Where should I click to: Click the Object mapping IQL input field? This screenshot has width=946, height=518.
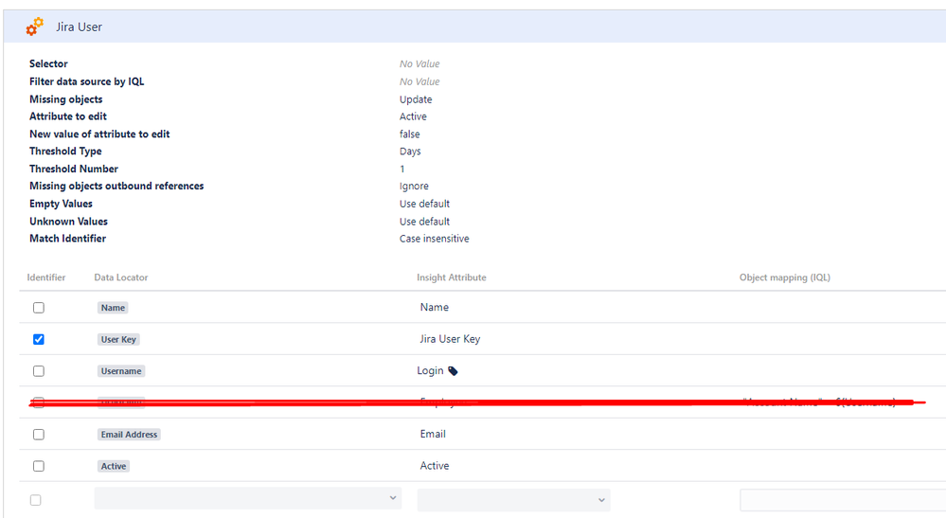[x=843, y=500]
